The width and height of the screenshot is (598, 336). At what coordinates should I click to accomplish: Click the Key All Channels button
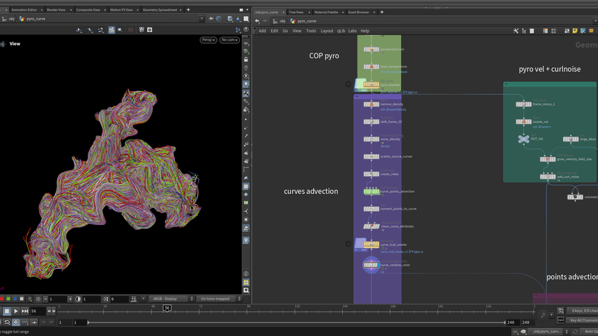pyautogui.click(x=583, y=320)
